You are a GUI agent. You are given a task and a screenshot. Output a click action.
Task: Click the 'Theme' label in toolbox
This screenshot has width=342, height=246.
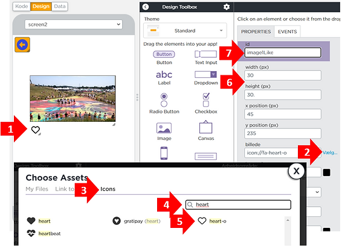coord(152,19)
